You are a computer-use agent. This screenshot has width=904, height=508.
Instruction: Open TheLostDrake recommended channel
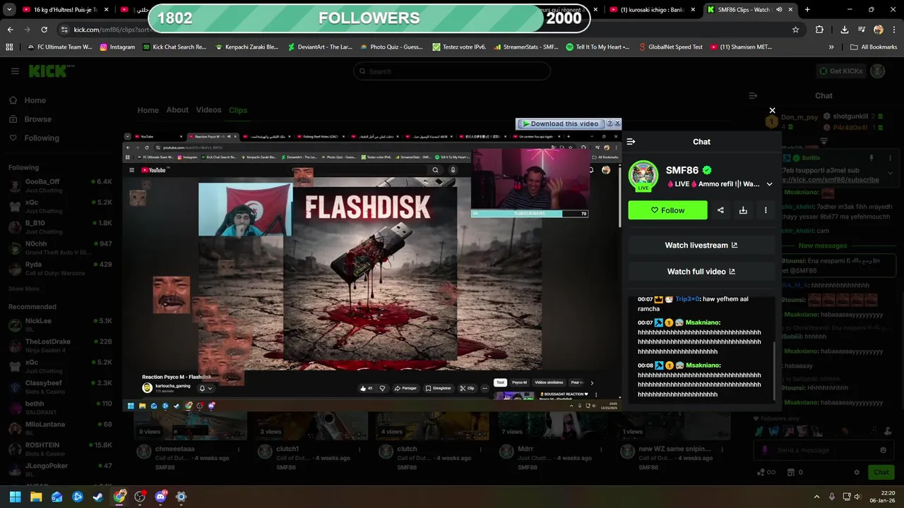(60, 346)
